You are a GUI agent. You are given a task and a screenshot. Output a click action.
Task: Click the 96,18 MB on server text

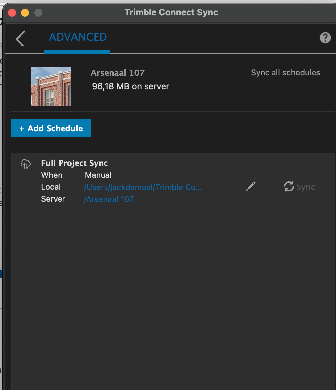point(130,86)
